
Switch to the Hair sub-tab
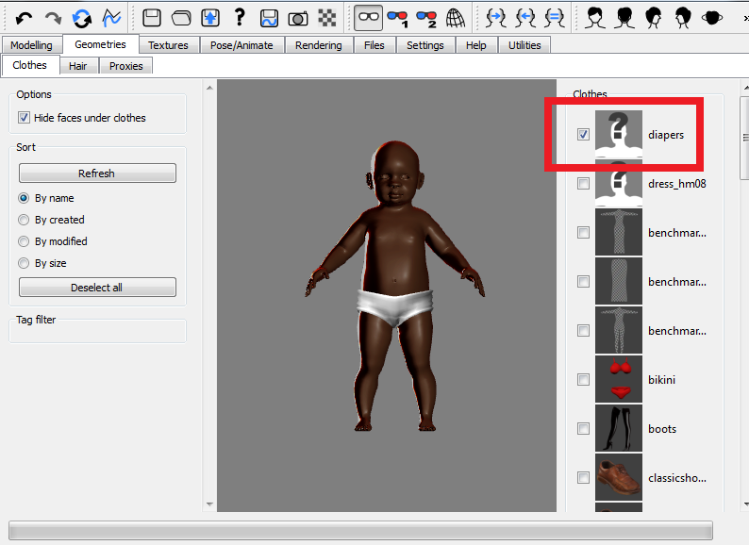tap(78, 66)
